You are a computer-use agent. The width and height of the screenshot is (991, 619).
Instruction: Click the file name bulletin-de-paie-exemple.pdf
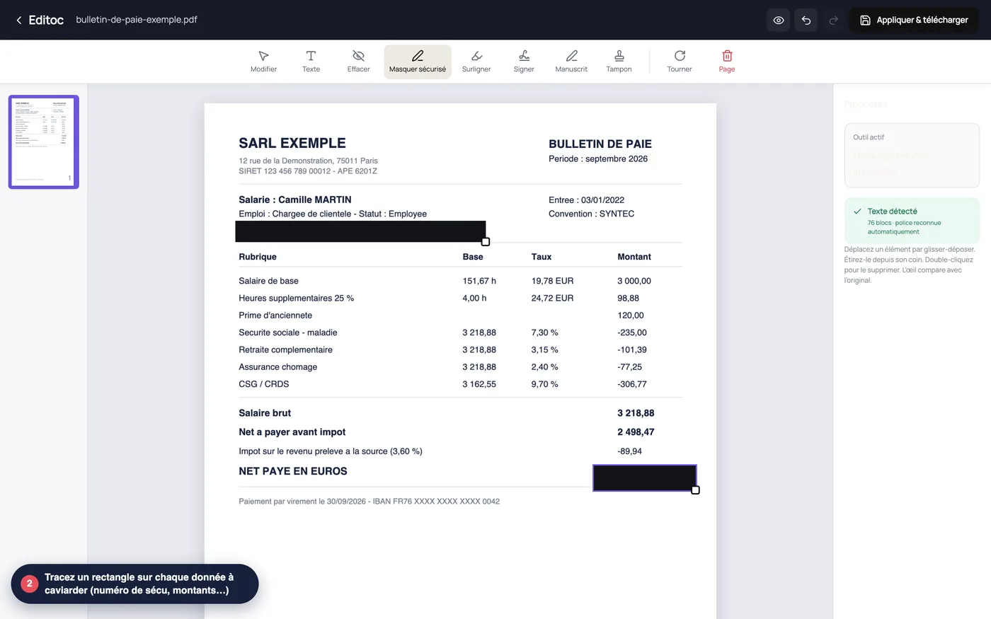[137, 20]
